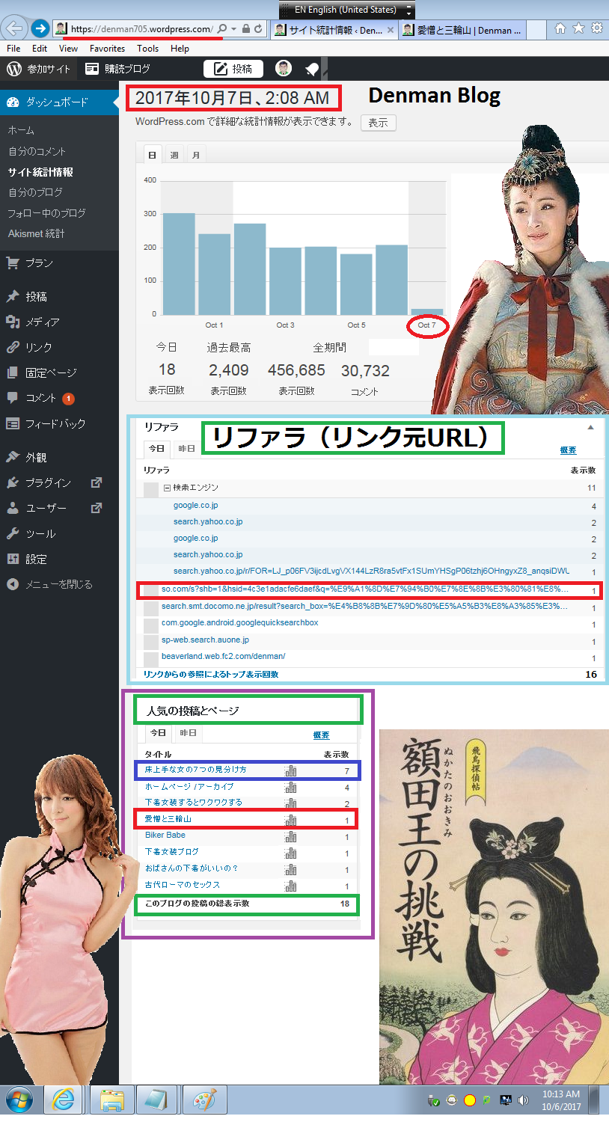Open the notepad-like taskbar app icon
Screen dimensions: 609x1122
point(157,1101)
